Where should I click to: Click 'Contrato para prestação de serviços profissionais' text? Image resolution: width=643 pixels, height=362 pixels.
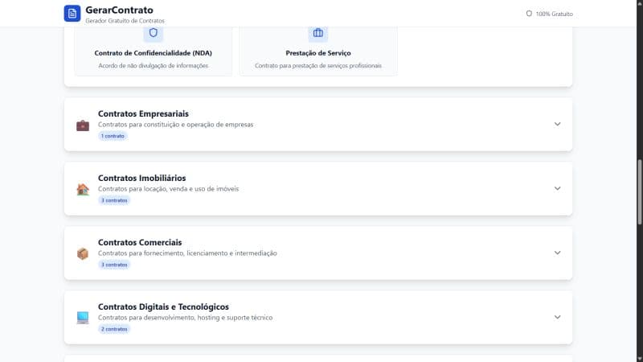click(x=318, y=66)
